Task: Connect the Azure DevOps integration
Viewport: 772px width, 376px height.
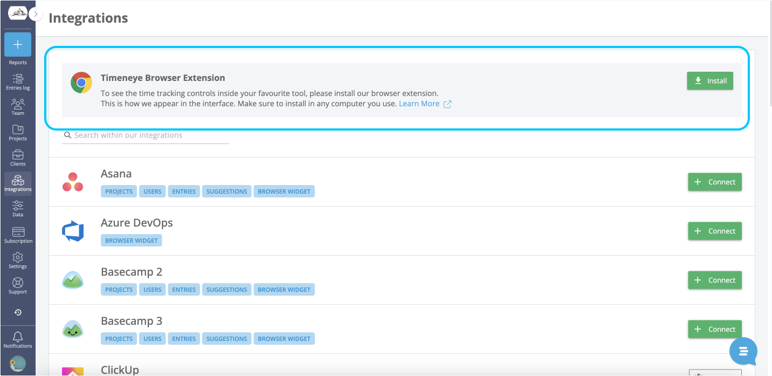Action: point(714,231)
